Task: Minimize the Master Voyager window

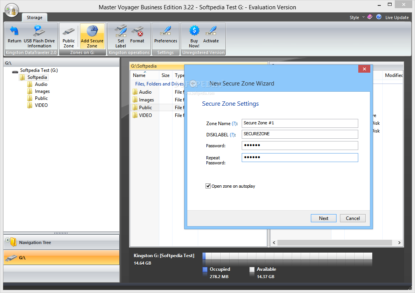Action: coord(379,5)
